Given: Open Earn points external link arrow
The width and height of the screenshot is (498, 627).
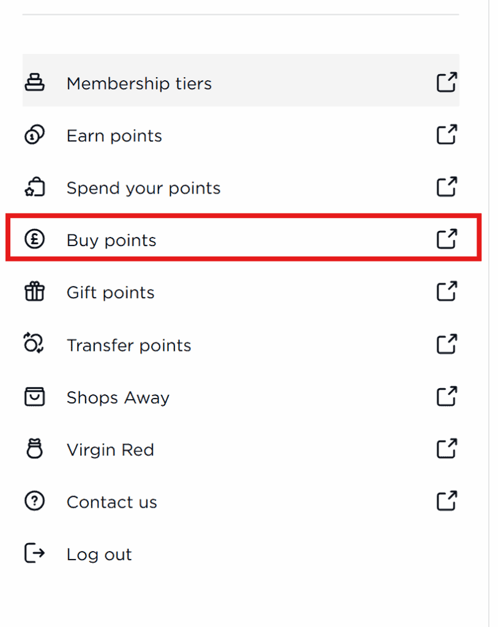Looking at the screenshot, I should 447,135.
